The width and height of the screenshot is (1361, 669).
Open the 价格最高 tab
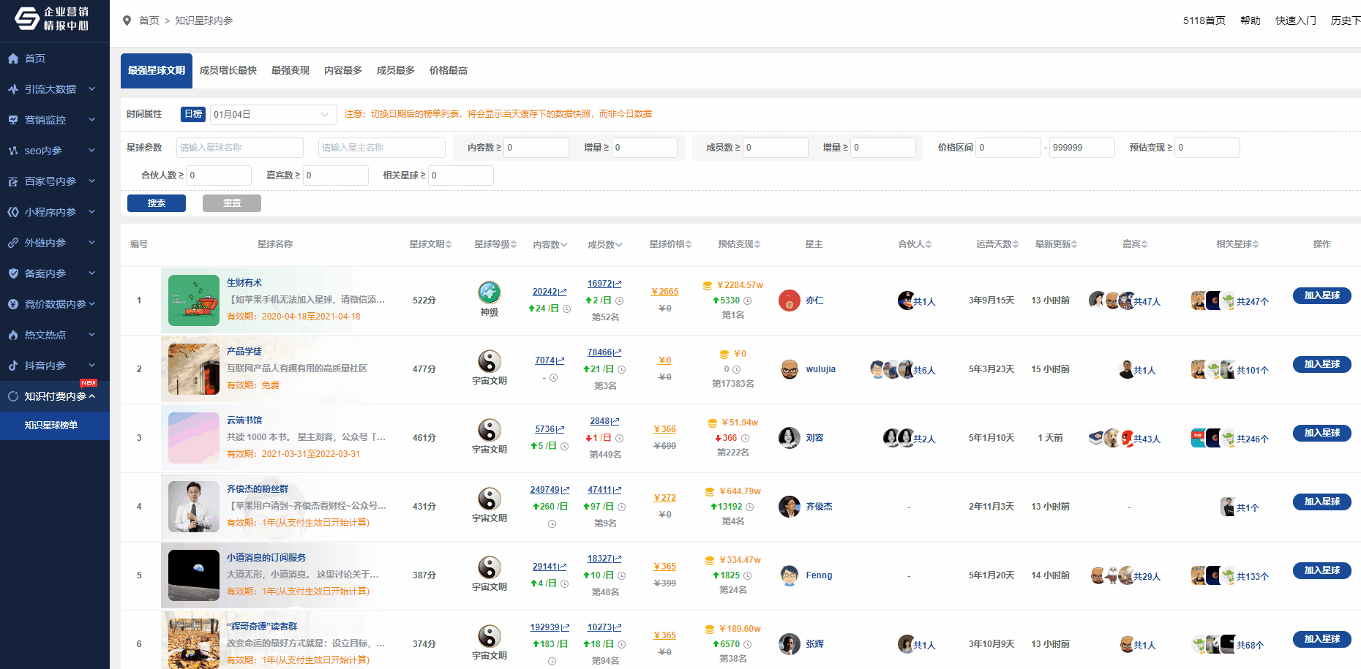click(449, 70)
